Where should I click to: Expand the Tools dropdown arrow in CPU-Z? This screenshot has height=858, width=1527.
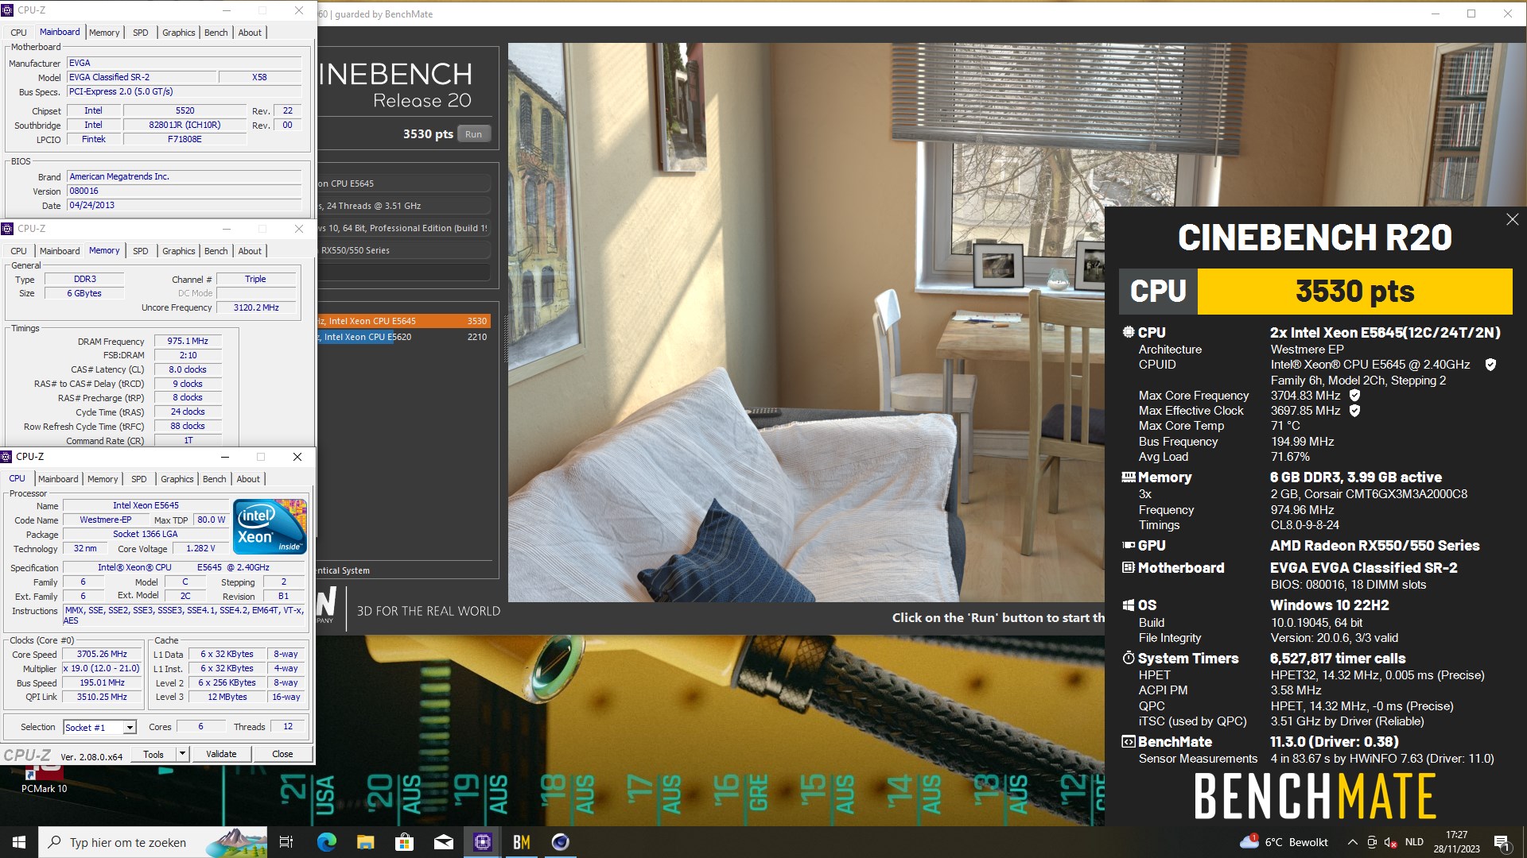pos(182,754)
